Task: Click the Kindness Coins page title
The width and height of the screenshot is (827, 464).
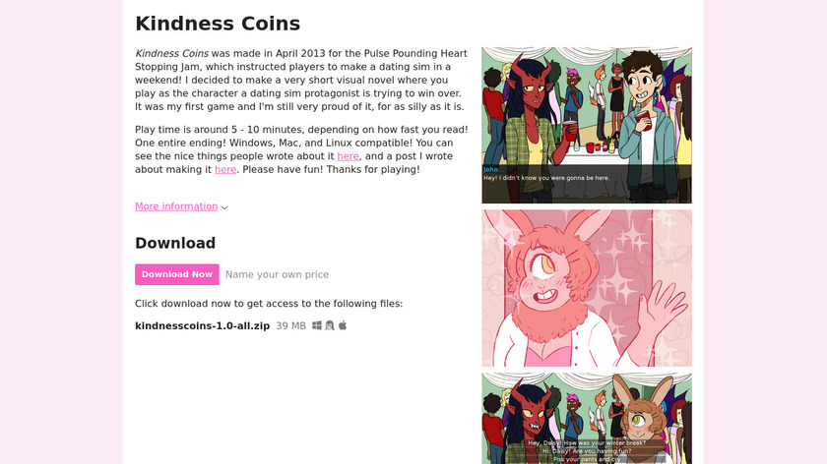Action: tap(218, 24)
